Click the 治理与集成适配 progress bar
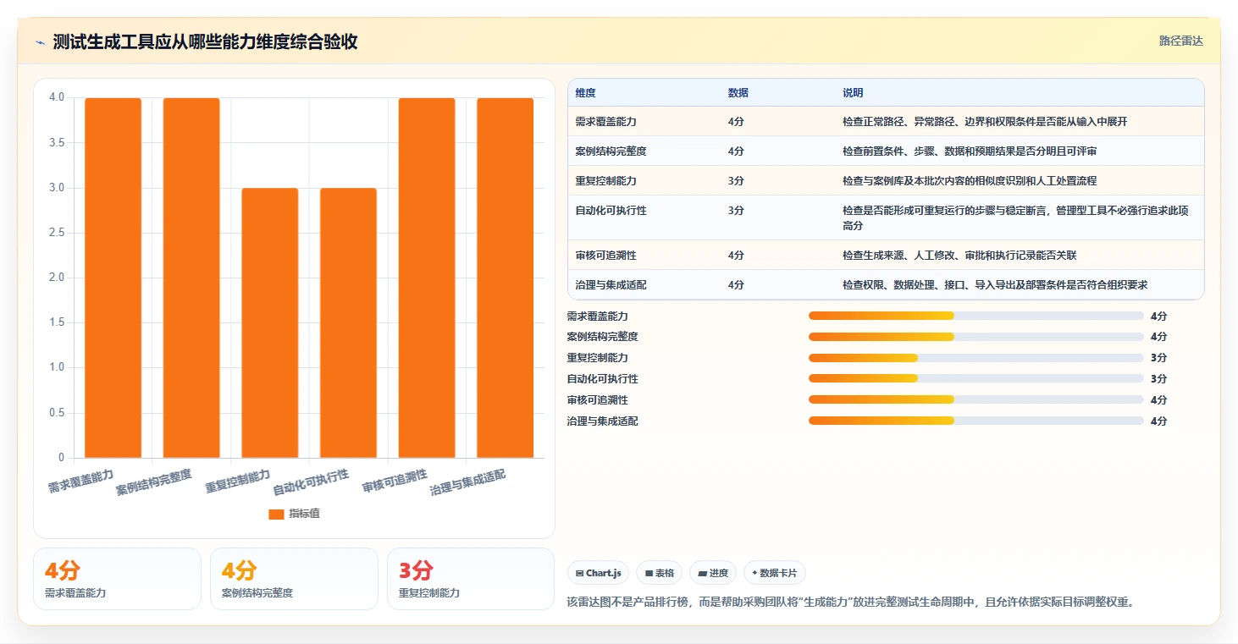 975,421
